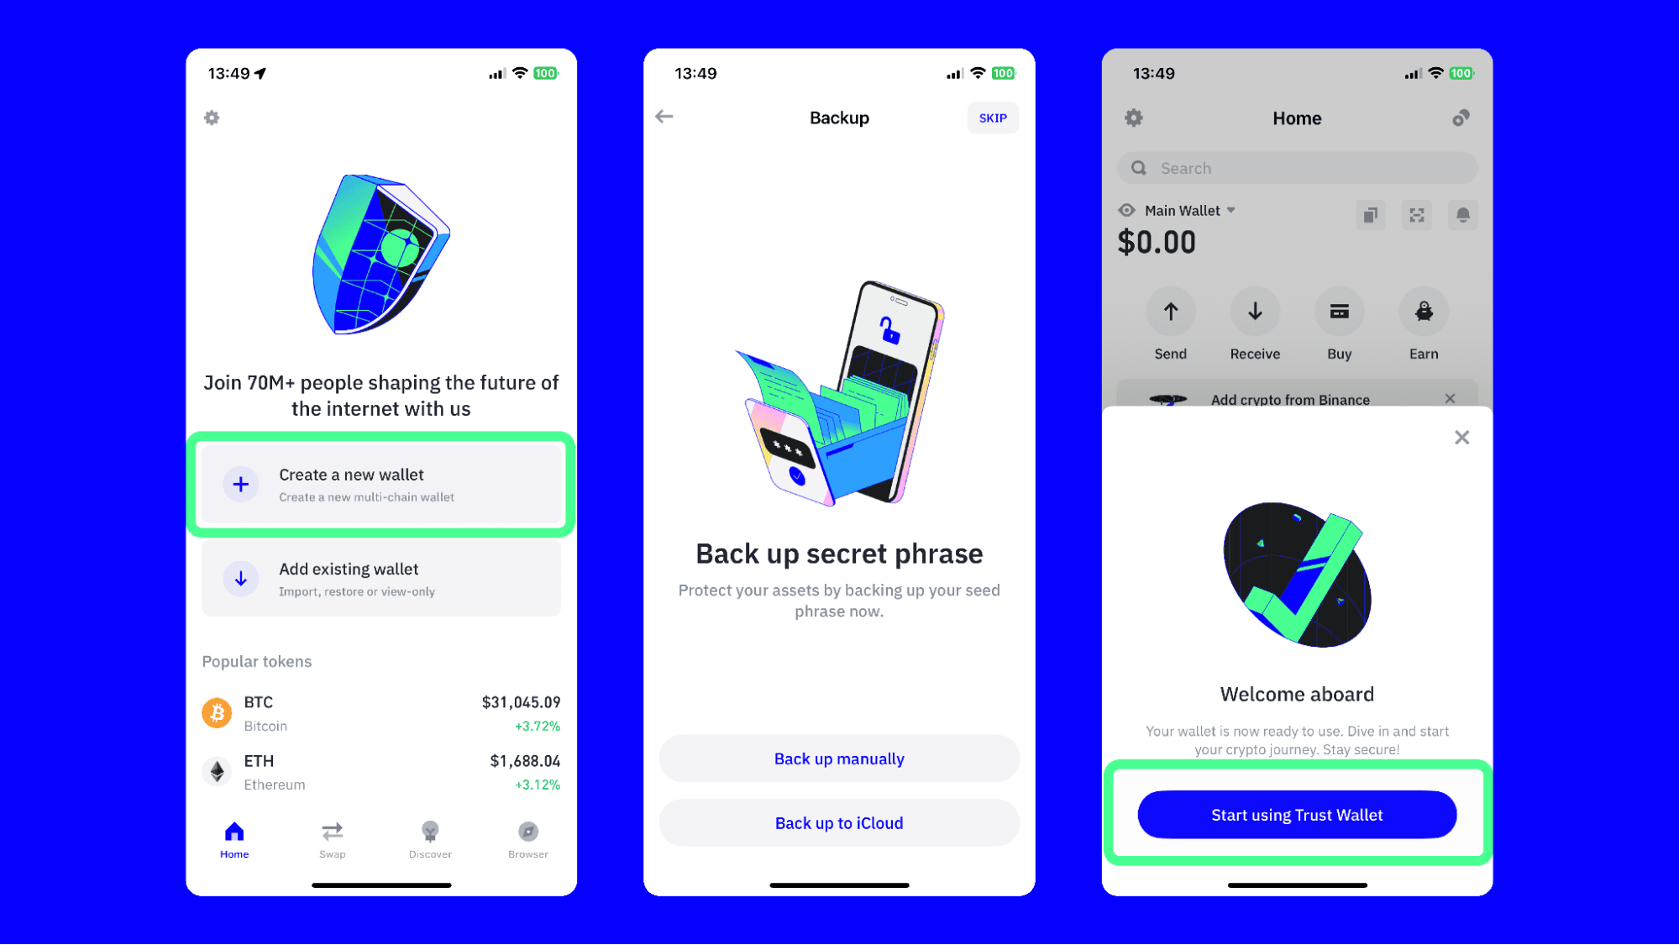1679x945 pixels.
Task: Click Back up manually option
Action: pos(838,758)
